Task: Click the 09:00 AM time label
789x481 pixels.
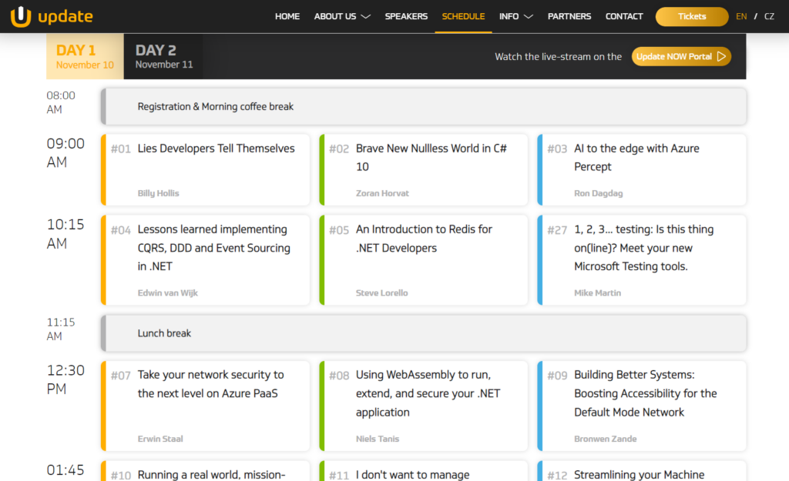Action: coord(65,153)
